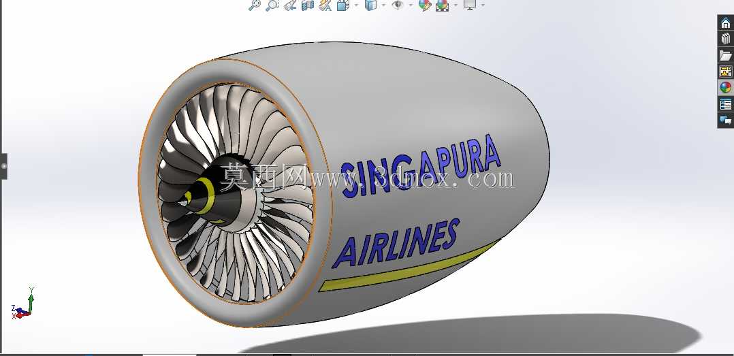Open SolidWorks Resources home tab
The image size is (734, 356).
click(x=726, y=23)
